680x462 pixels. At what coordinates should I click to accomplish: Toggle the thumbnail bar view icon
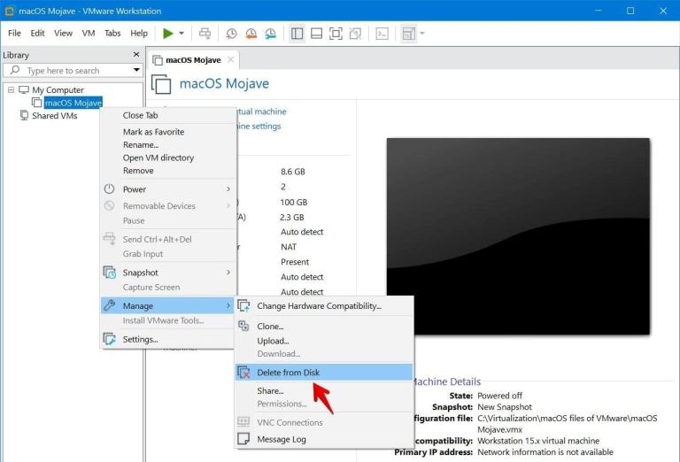[317, 34]
